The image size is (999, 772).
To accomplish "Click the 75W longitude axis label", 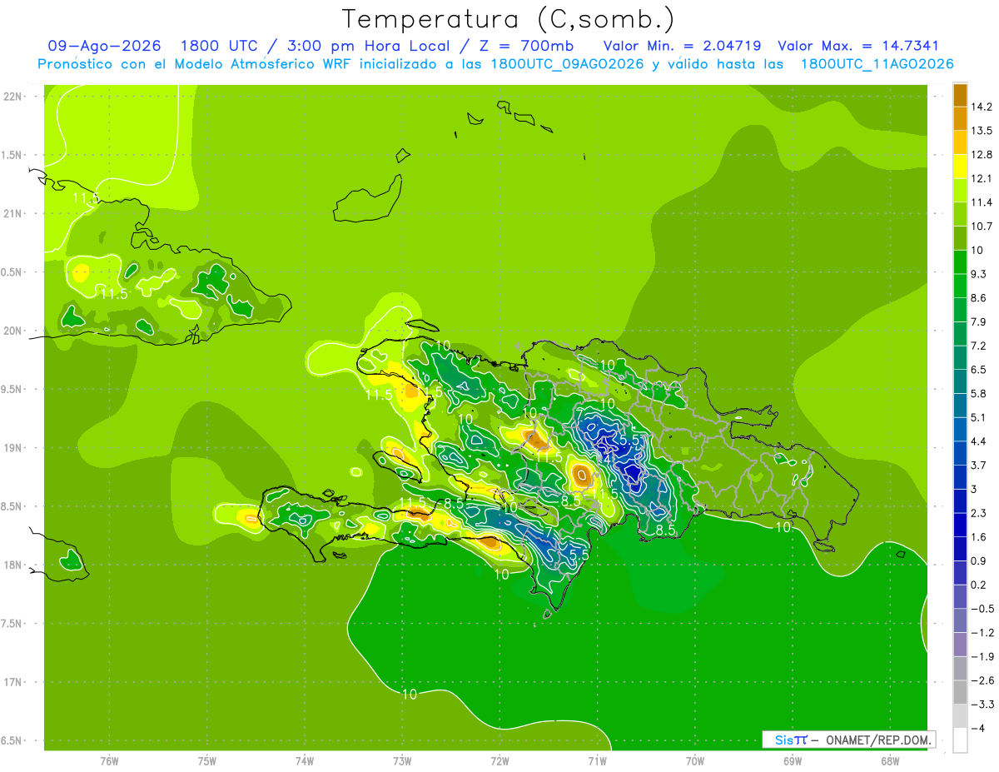I will [x=207, y=760].
